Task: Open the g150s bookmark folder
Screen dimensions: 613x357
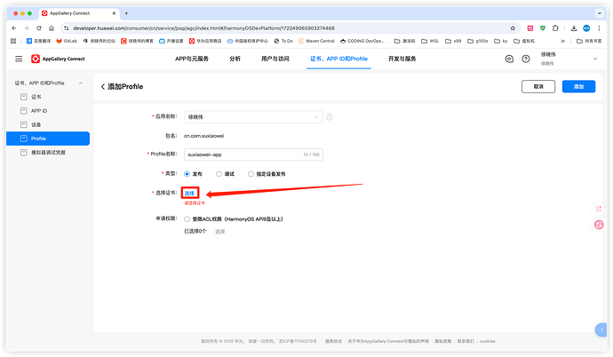Action: (x=478, y=41)
